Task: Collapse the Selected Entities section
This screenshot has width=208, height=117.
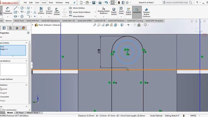Action: (26, 43)
